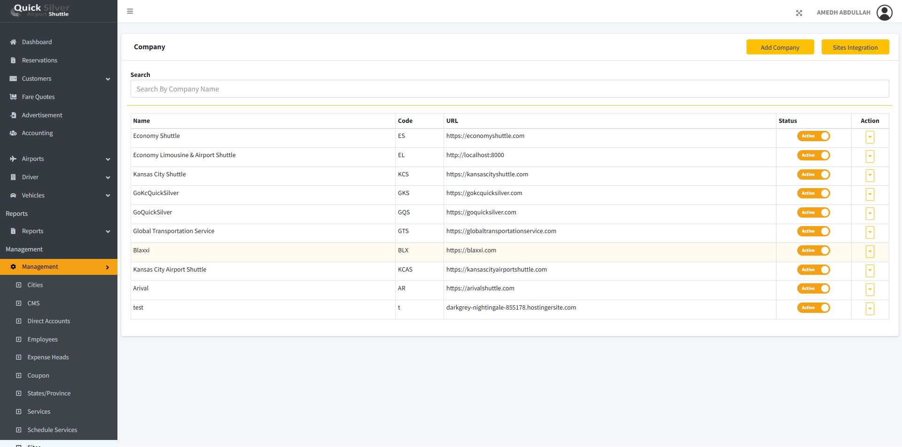This screenshot has width=902, height=447.
Task: Click the Search By Company Name field
Action: [x=509, y=89]
